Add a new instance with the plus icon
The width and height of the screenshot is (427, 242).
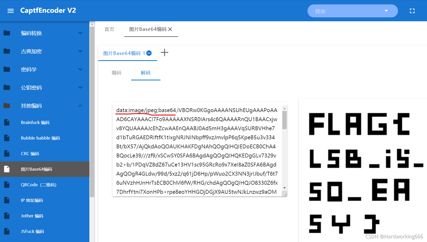164,52
